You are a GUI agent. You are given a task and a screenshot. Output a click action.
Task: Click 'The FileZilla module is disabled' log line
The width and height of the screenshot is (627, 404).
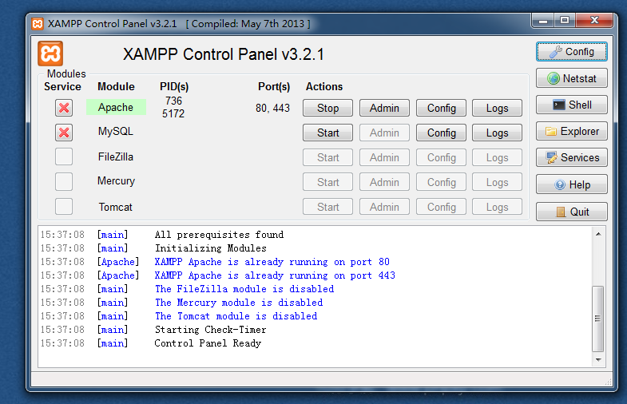click(x=244, y=289)
